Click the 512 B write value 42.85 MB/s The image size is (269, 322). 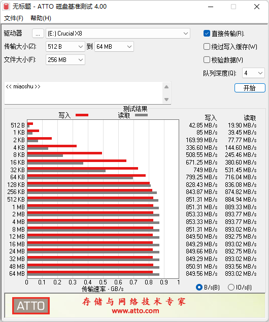tap(203, 125)
